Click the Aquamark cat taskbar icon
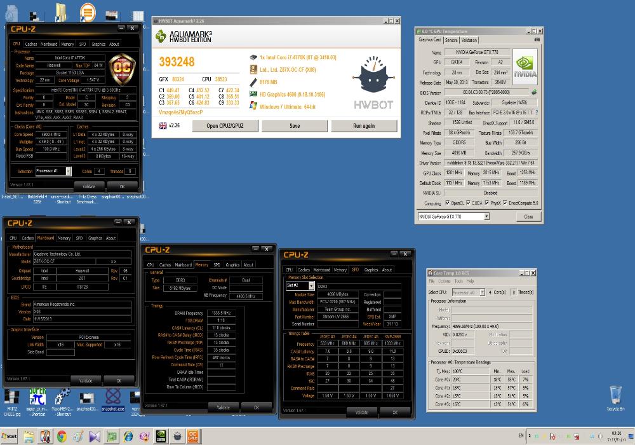Screen dimensions: 635x445 coord(177,437)
